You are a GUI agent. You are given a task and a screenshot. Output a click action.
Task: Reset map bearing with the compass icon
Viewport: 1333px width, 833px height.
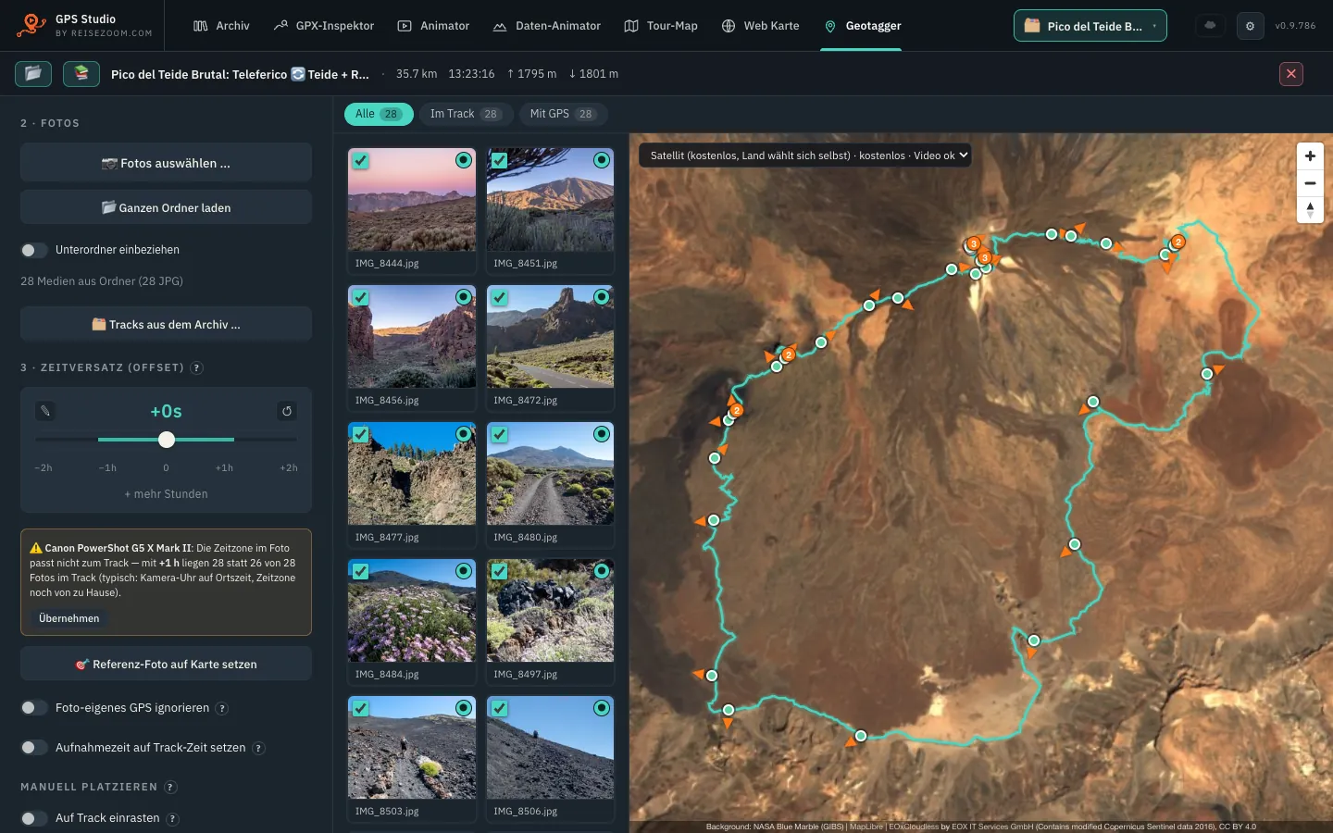point(1310,210)
